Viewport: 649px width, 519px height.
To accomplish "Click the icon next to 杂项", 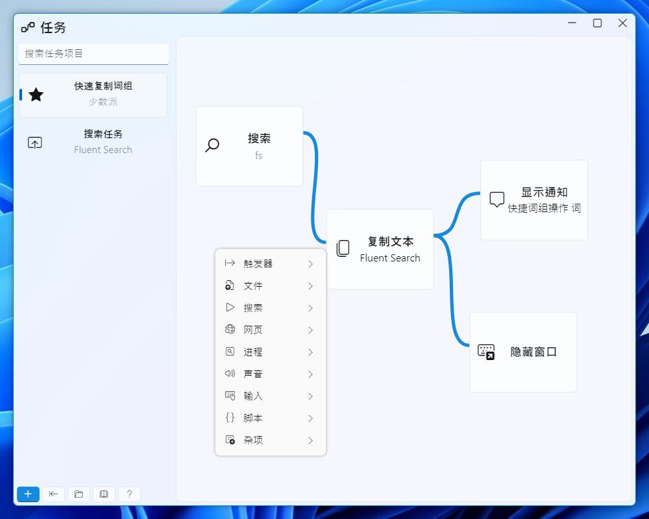I will coord(230,440).
